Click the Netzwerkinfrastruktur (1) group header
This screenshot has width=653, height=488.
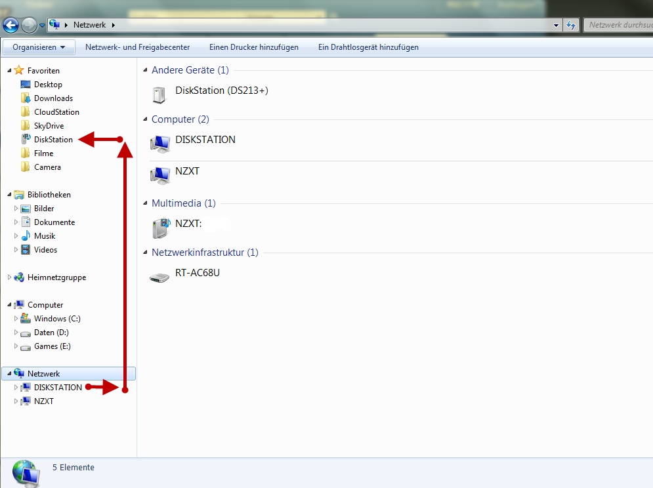coord(205,253)
